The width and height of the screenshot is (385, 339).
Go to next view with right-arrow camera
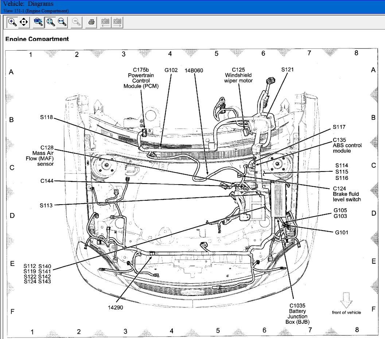(117, 22)
